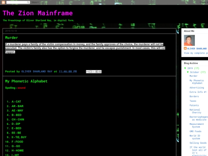Click the search magnifier icon in navbar
Screen dimensions: 208x156
point(28,2)
